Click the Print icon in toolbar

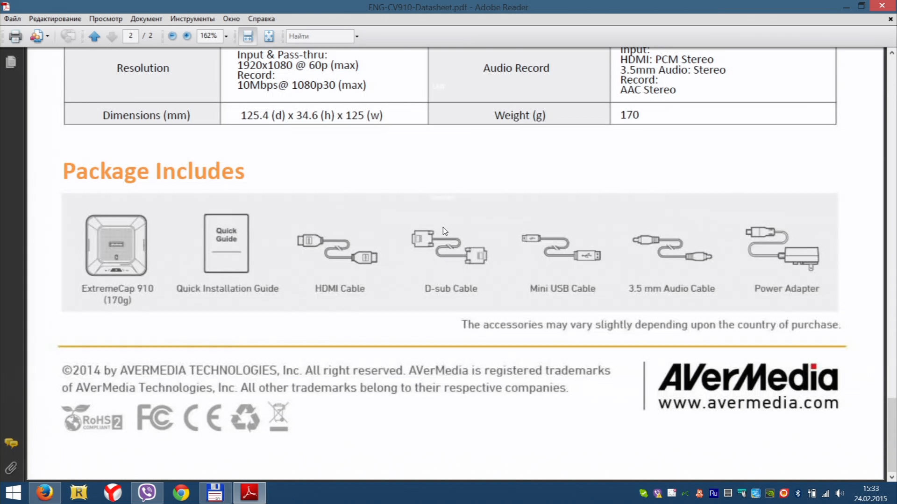(x=15, y=36)
